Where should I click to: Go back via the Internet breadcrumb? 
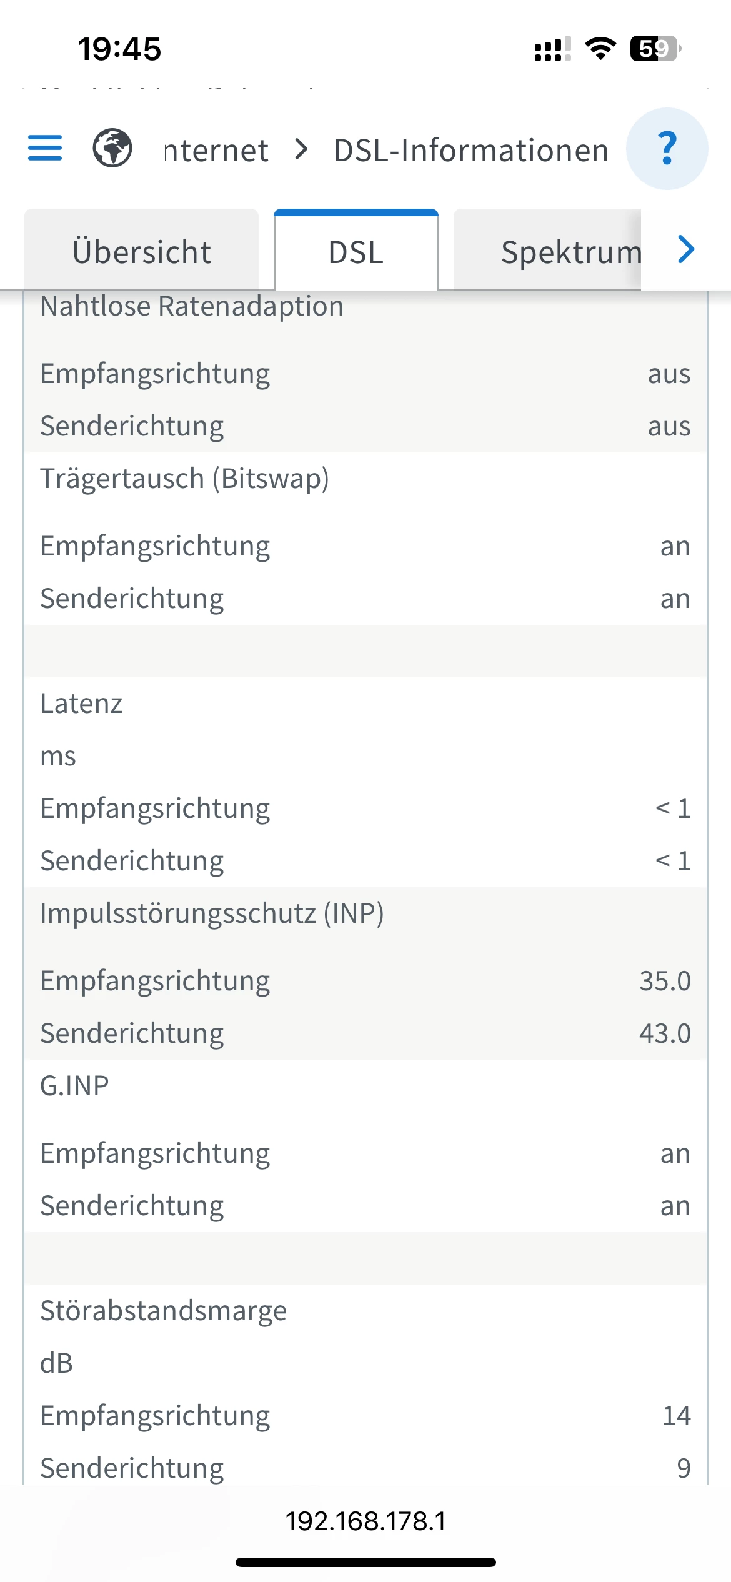point(216,151)
